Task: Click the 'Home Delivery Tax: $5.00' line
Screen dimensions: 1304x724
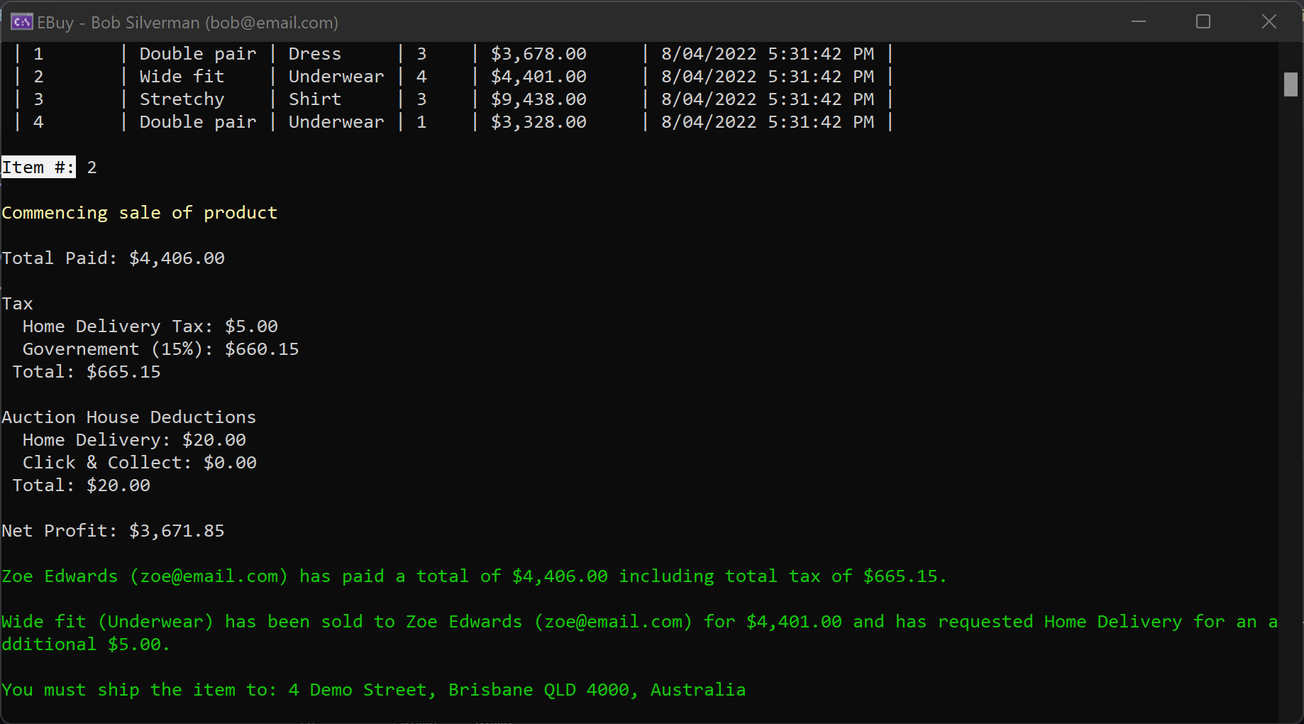Action: [150, 327]
